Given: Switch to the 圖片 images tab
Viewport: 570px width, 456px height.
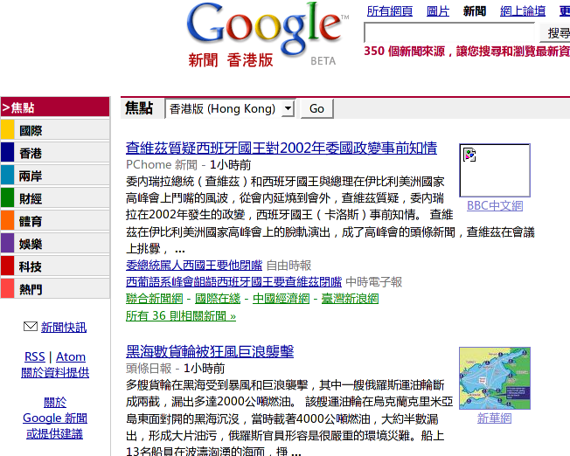Looking at the screenshot, I should tap(438, 11).
